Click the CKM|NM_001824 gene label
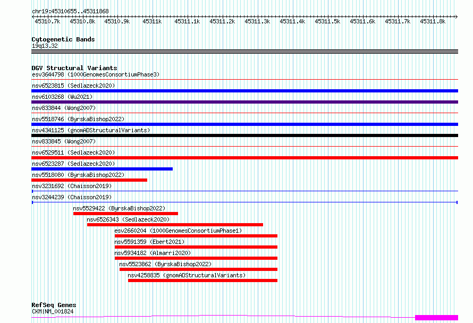Screen dimensions: 473x323 tap(53, 311)
